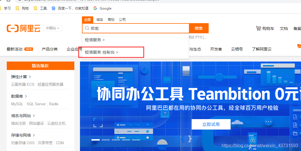Click the Aliyun logo

click(23, 28)
